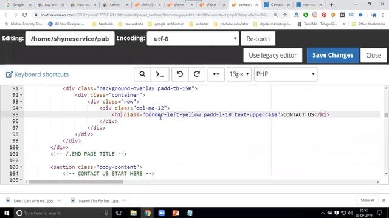389x218 pixels.
Task: Open the google certification bookmark folder
Action: pos(166,24)
